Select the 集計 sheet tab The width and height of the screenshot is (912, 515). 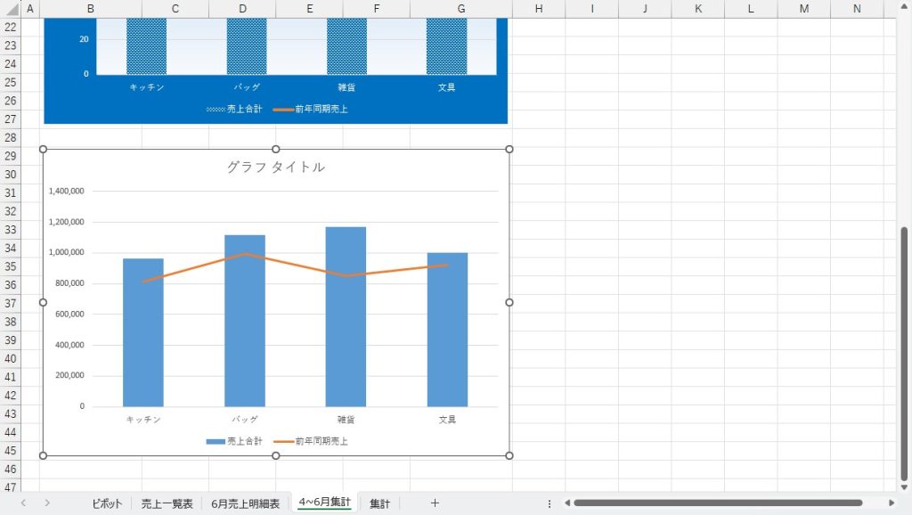pos(379,503)
